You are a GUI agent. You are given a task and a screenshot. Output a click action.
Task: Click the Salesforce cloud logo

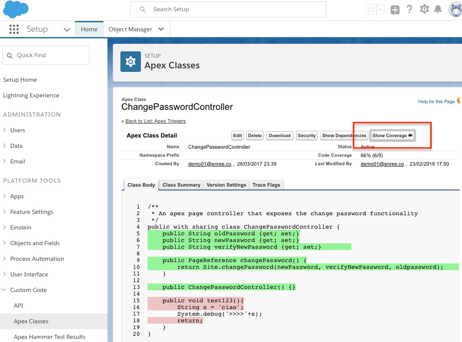16,9
